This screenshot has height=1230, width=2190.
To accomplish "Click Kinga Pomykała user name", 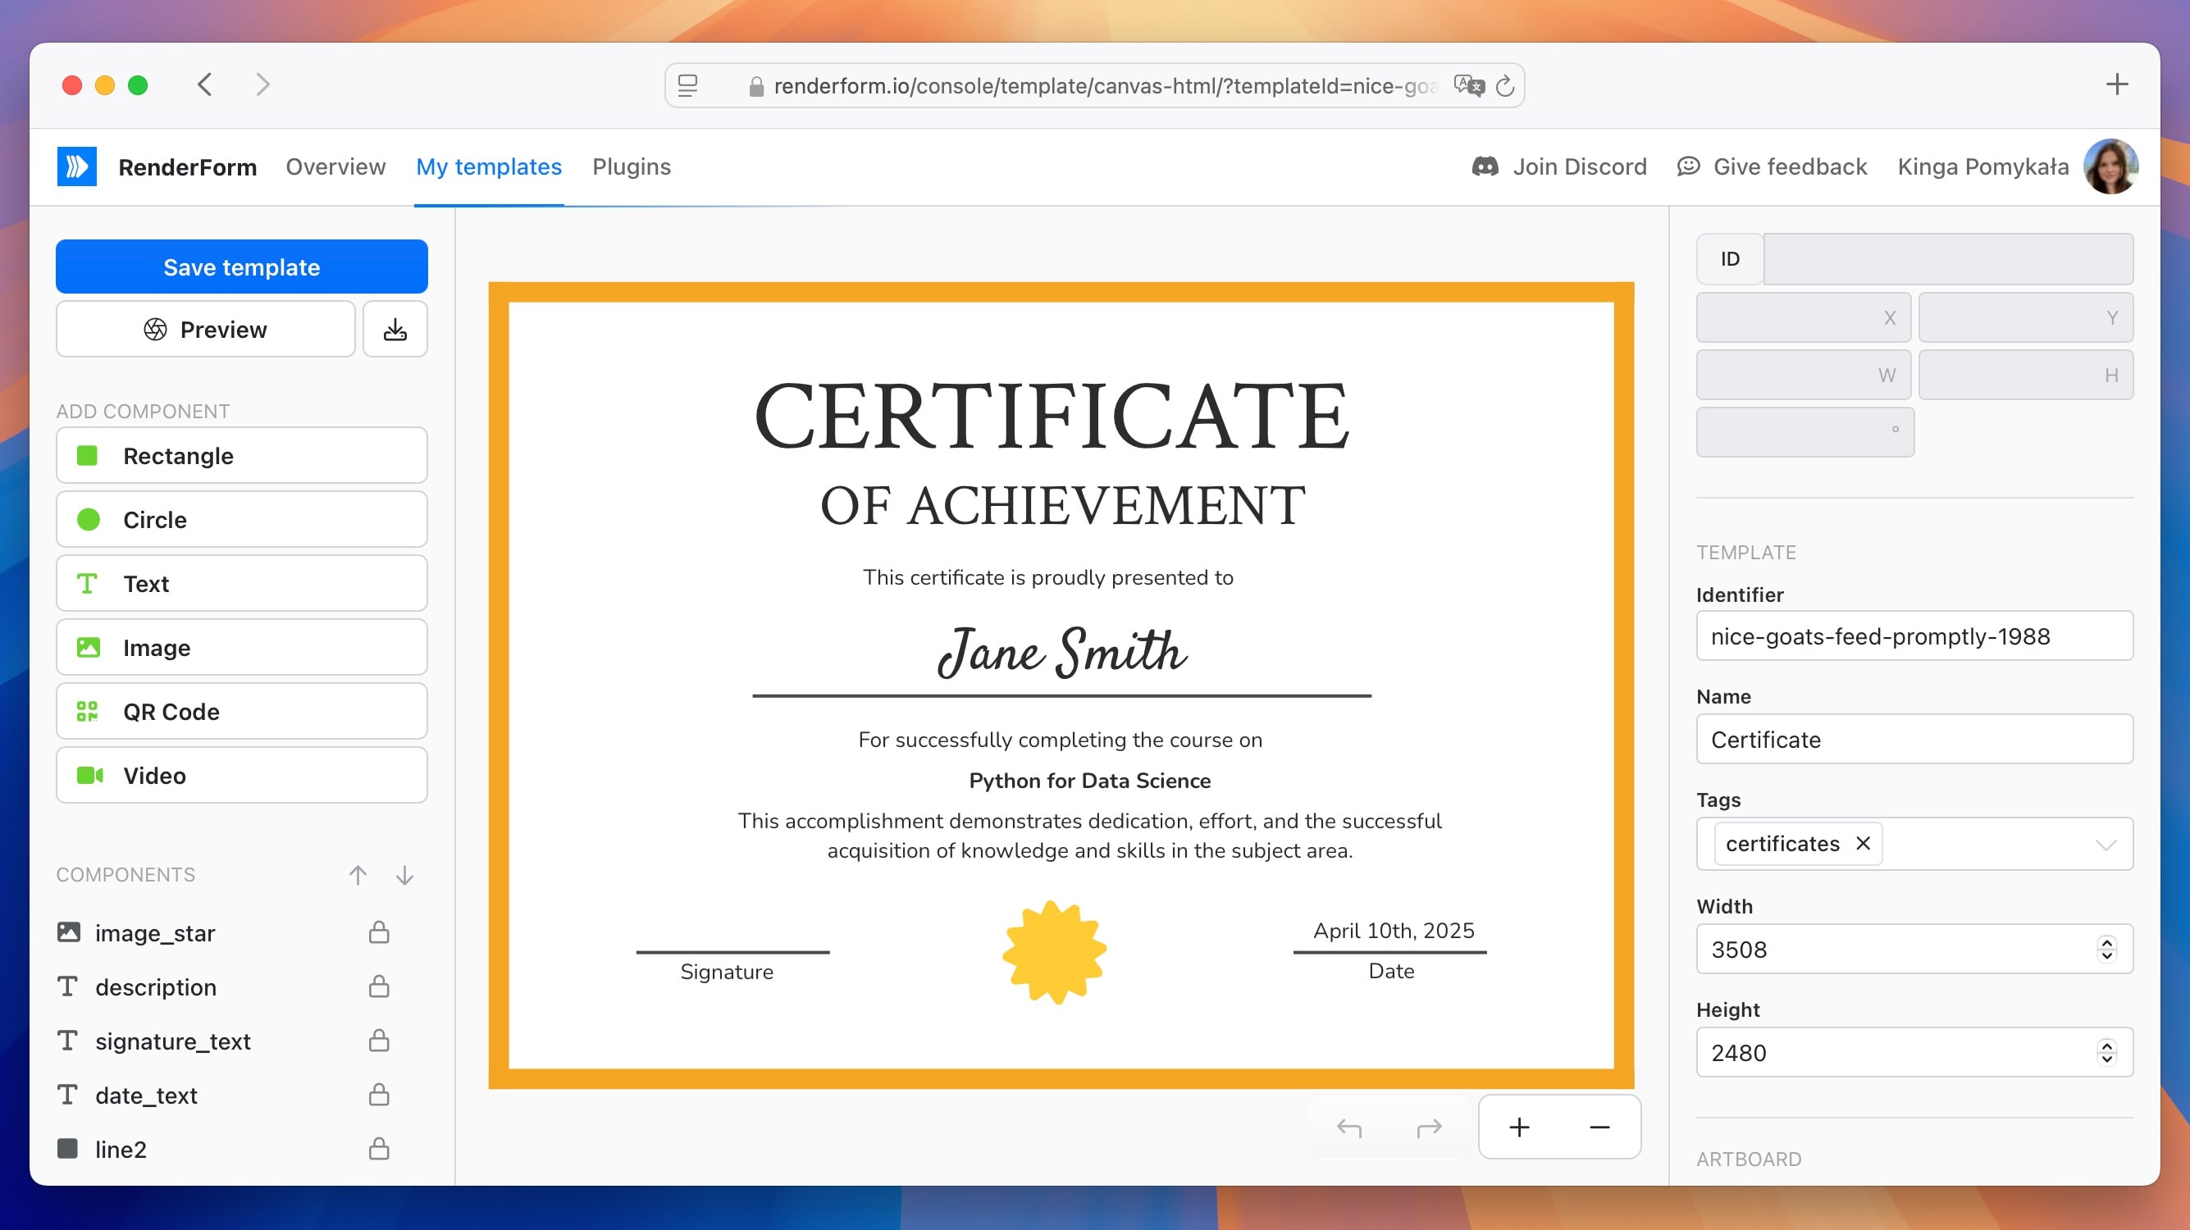I will (1983, 166).
